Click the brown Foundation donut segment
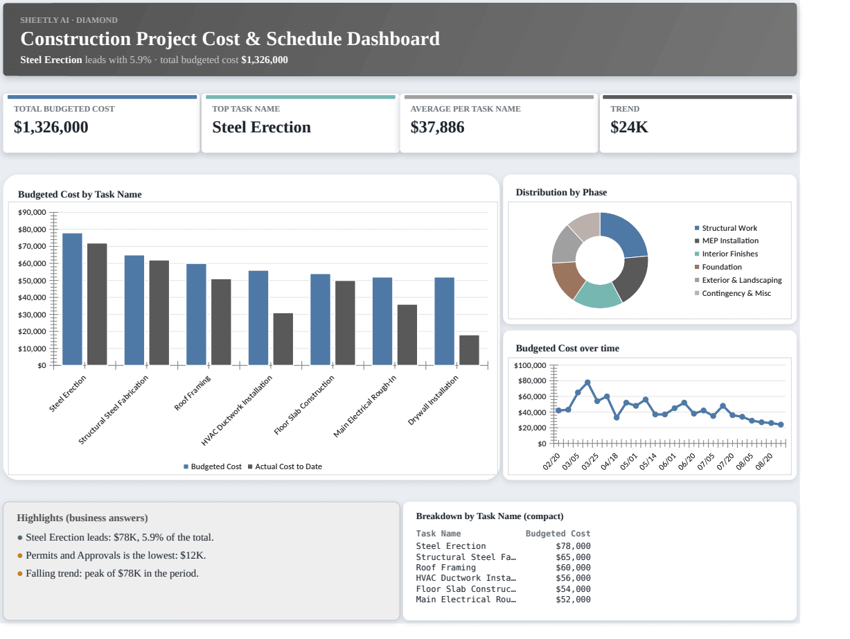Image resolution: width=850 pixels, height=639 pixels. point(565,279)
